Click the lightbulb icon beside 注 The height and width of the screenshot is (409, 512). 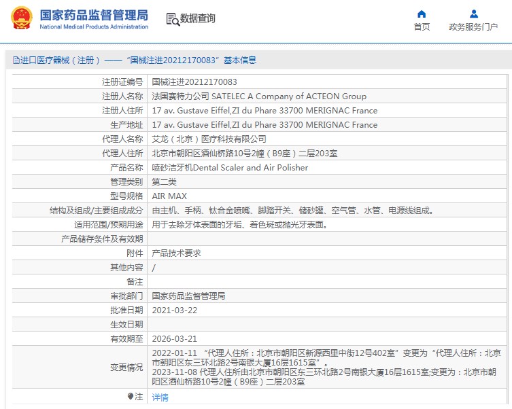tap(131, 396)
